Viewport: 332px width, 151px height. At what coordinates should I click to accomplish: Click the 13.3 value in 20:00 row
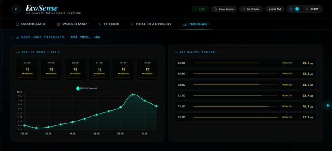click(x=306, y=85)
